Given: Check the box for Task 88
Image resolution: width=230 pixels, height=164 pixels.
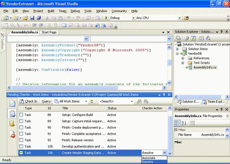Looking at the screenshot, I should (21, 115).
